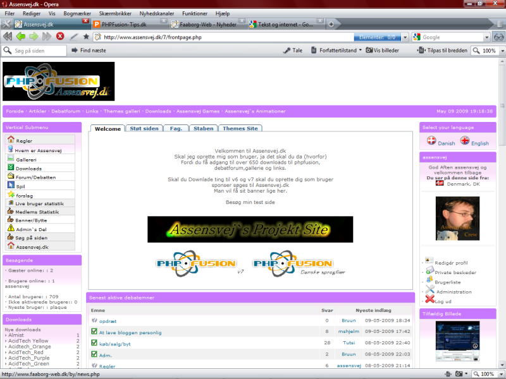Open the Filer menu
The height and width of the screenshot is (379, 506).
coord(9,13)
